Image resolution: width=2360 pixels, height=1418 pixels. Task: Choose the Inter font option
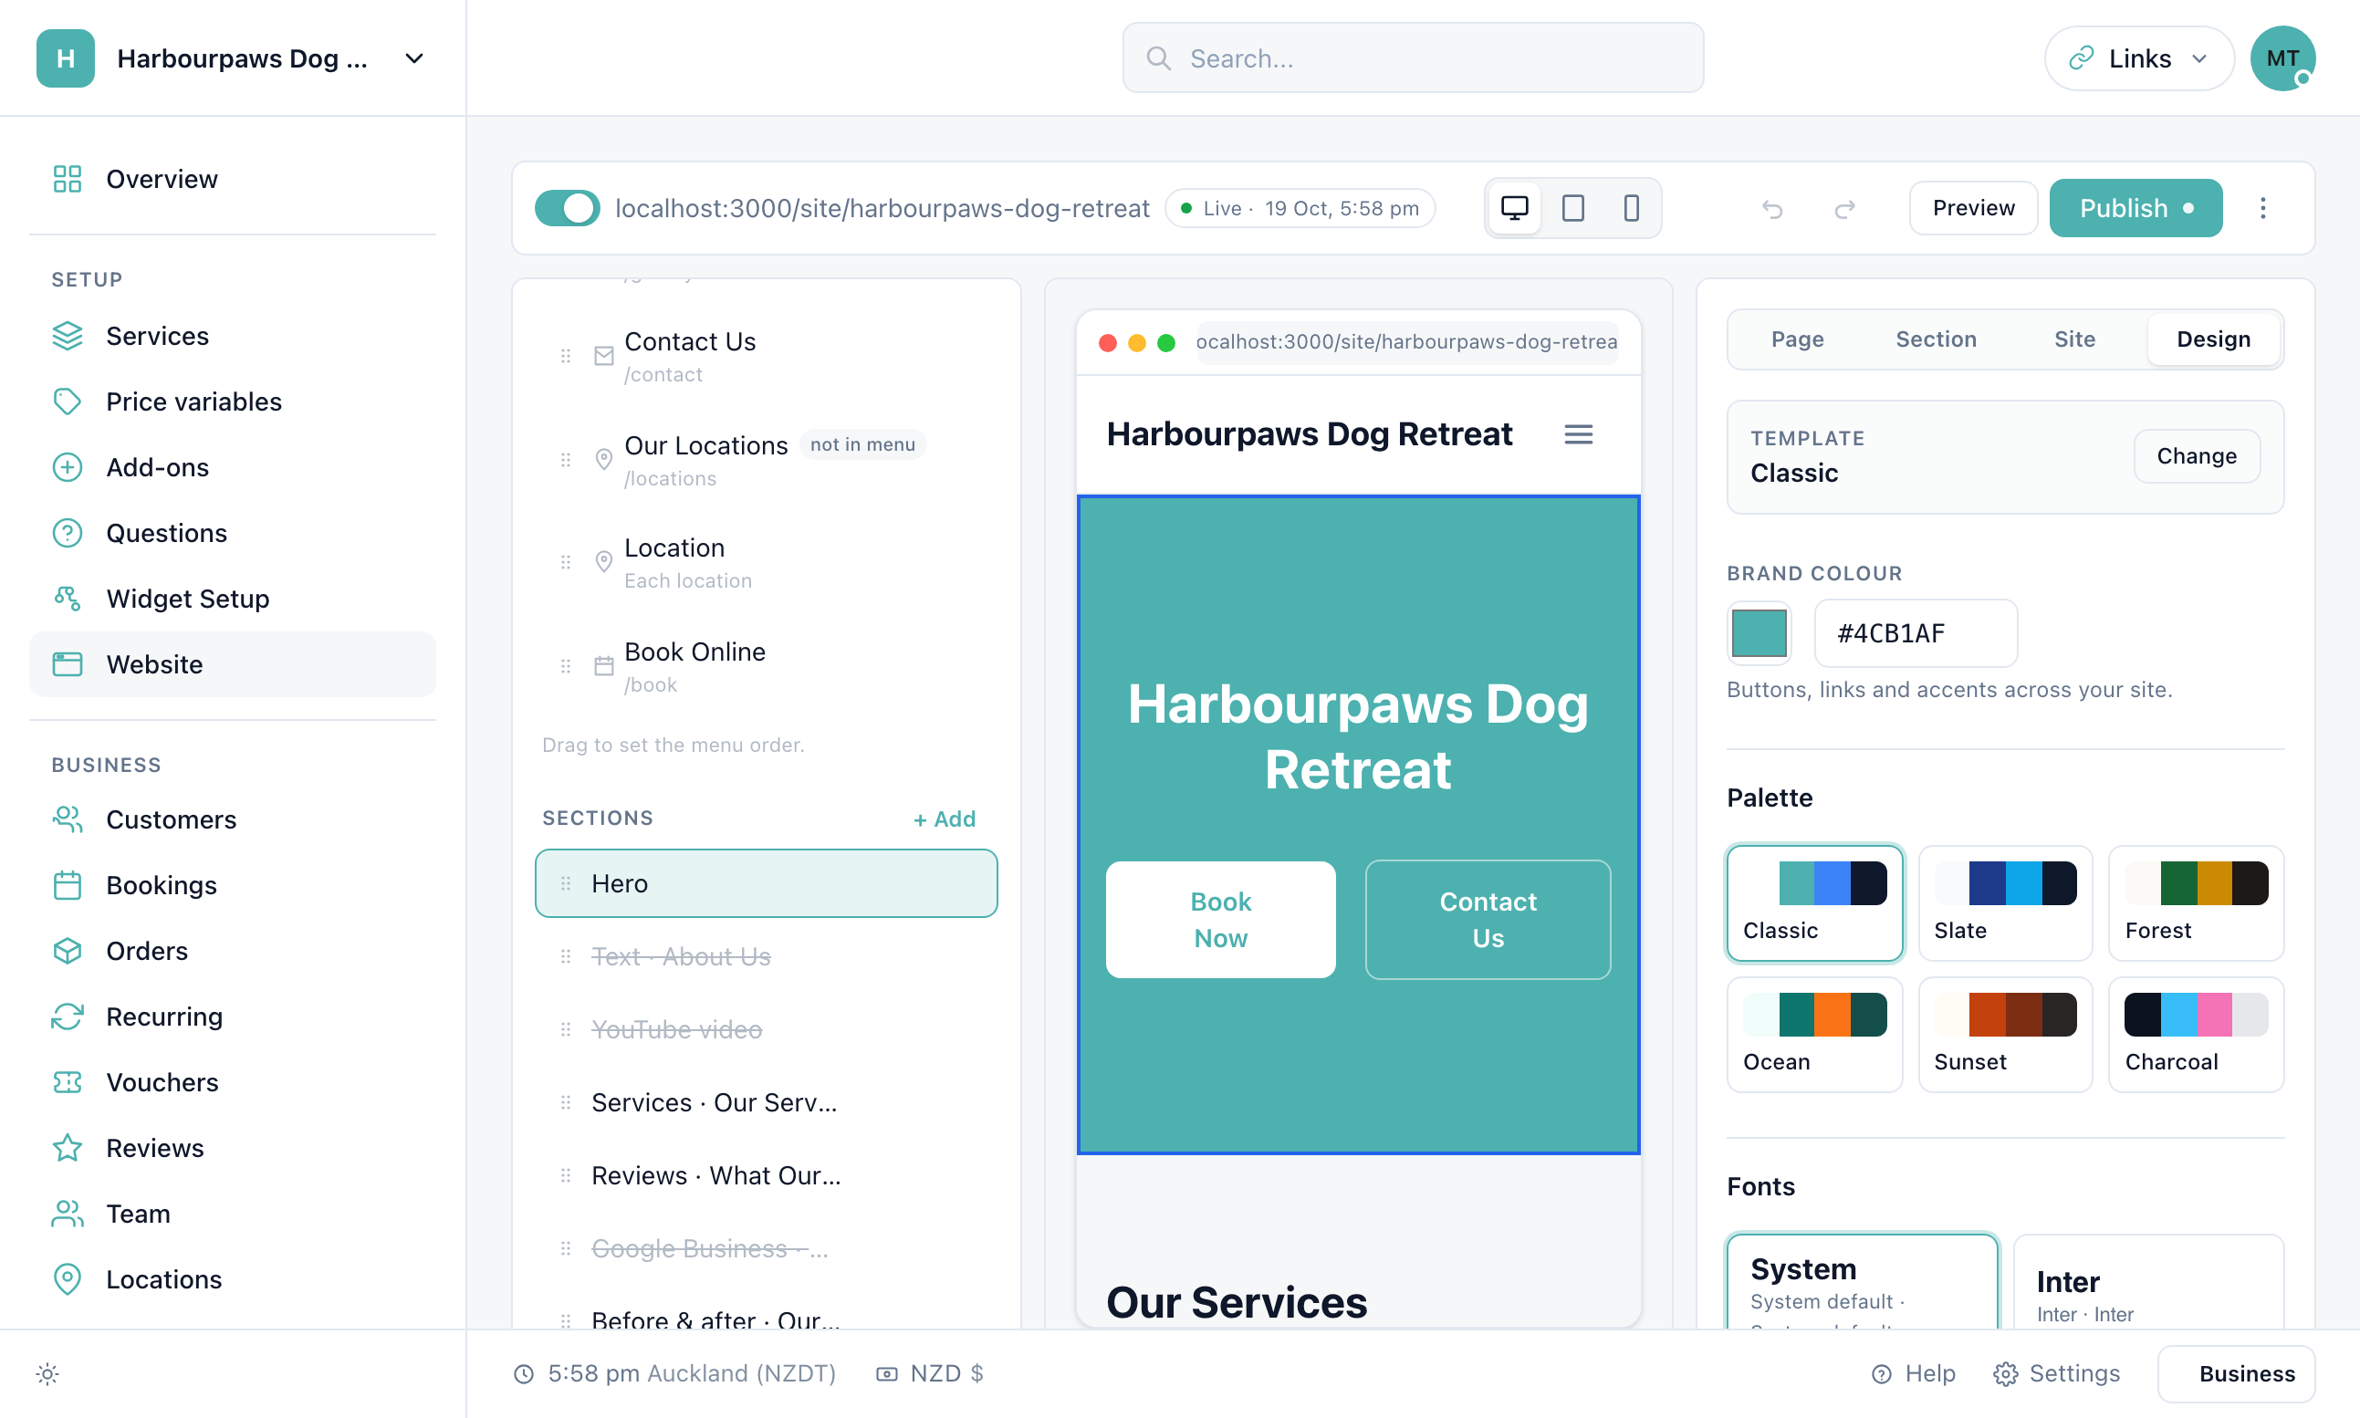[2148, 1281]
